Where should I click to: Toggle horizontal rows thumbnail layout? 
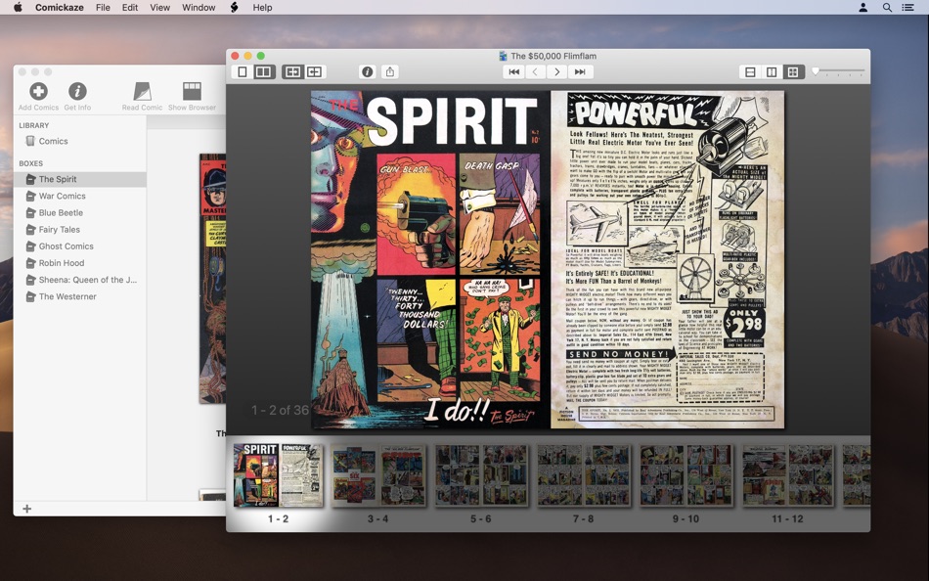click(x=749, y=71)
